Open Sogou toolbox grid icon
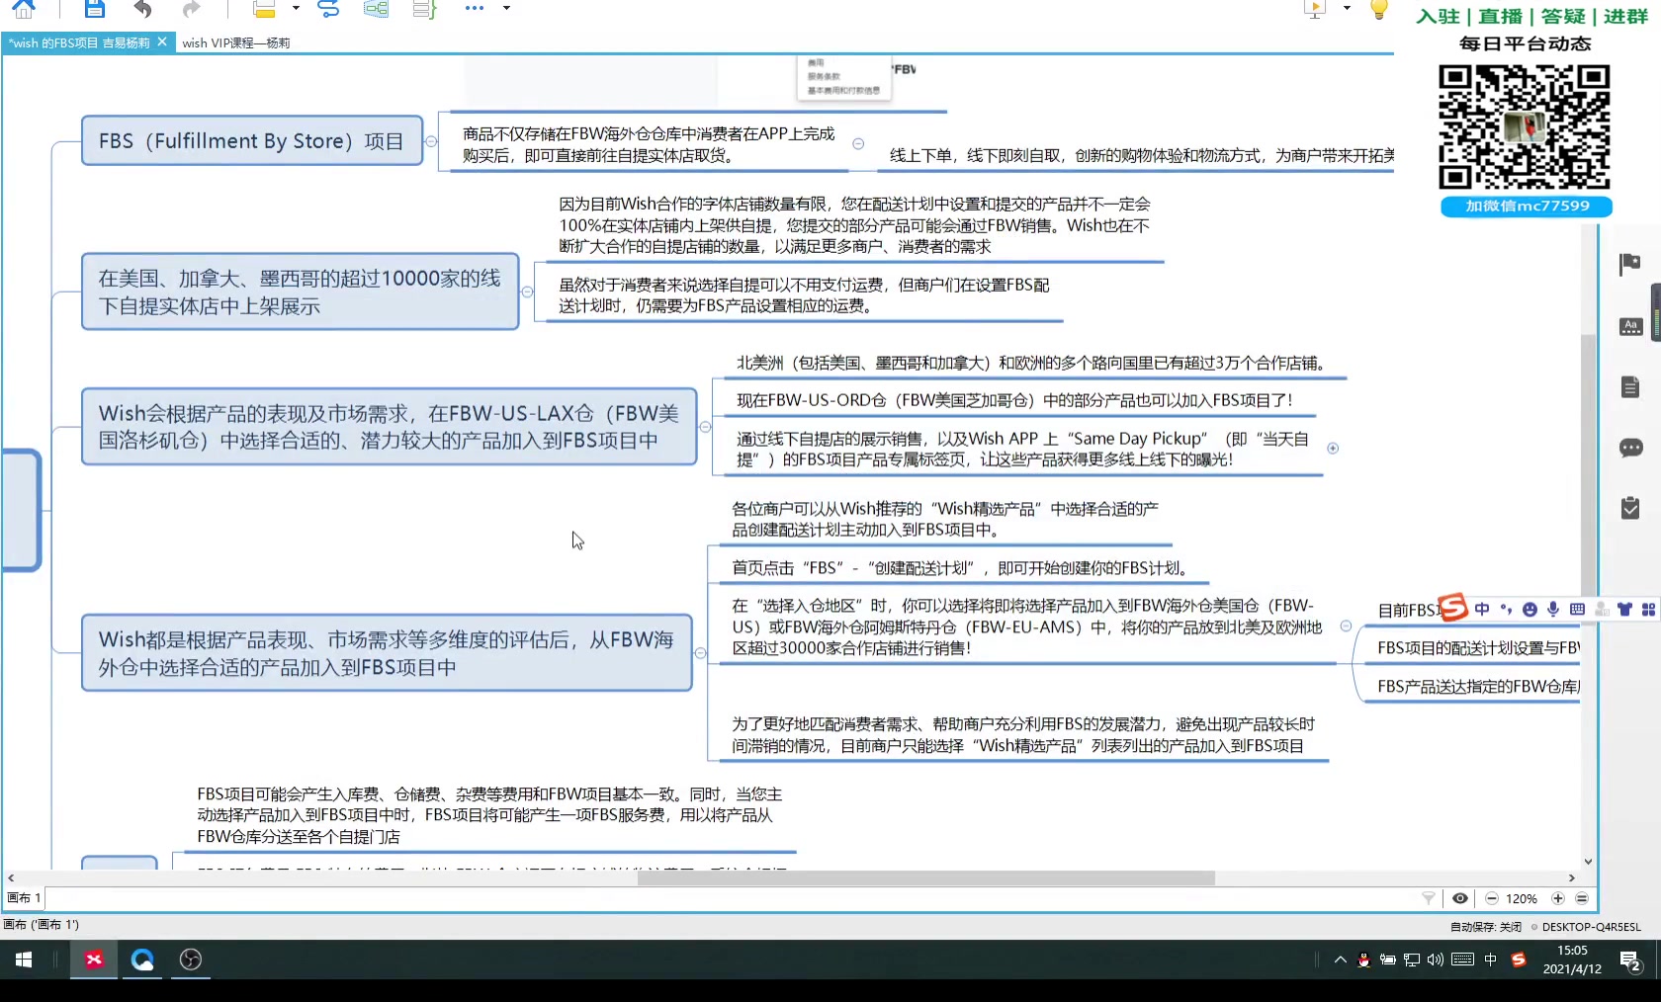 point(1648,610)
